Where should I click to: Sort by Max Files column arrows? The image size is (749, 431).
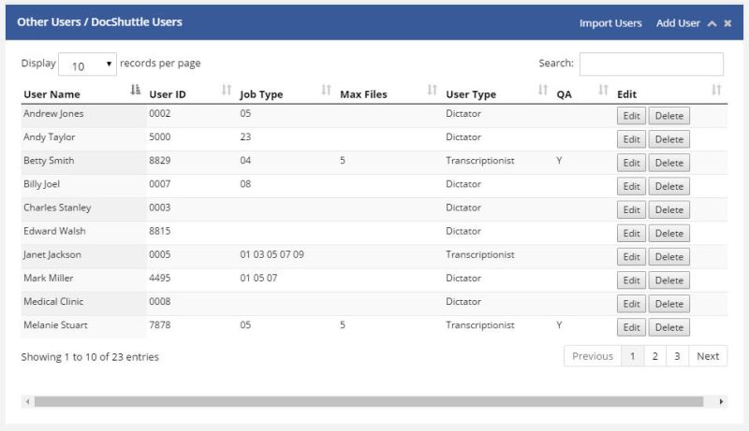click(x=432, y=91)
